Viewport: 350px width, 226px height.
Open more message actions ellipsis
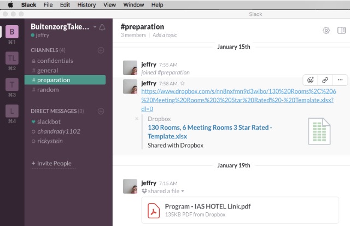point(340,80)
